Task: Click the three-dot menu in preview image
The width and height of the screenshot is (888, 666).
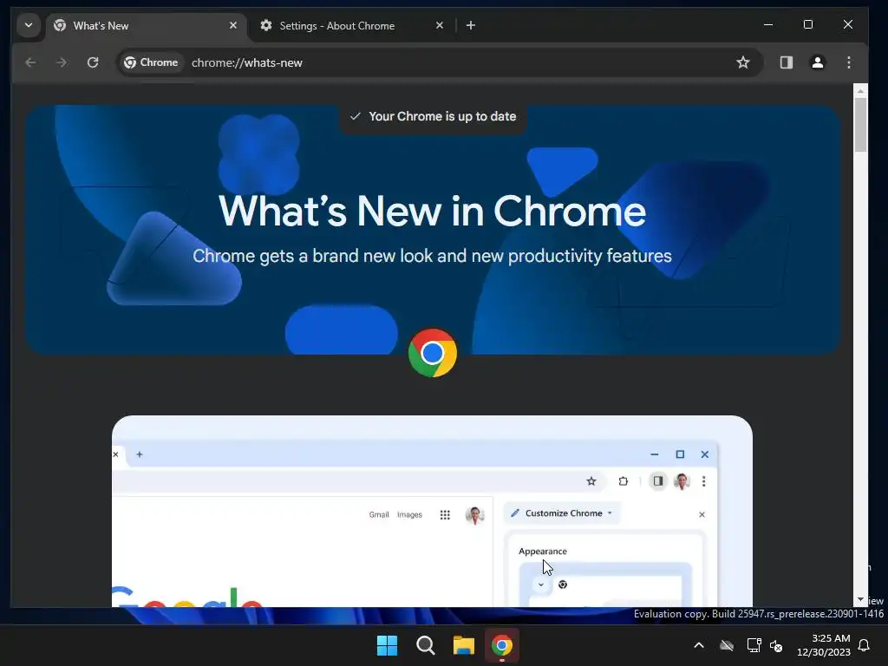Action: 704,481
